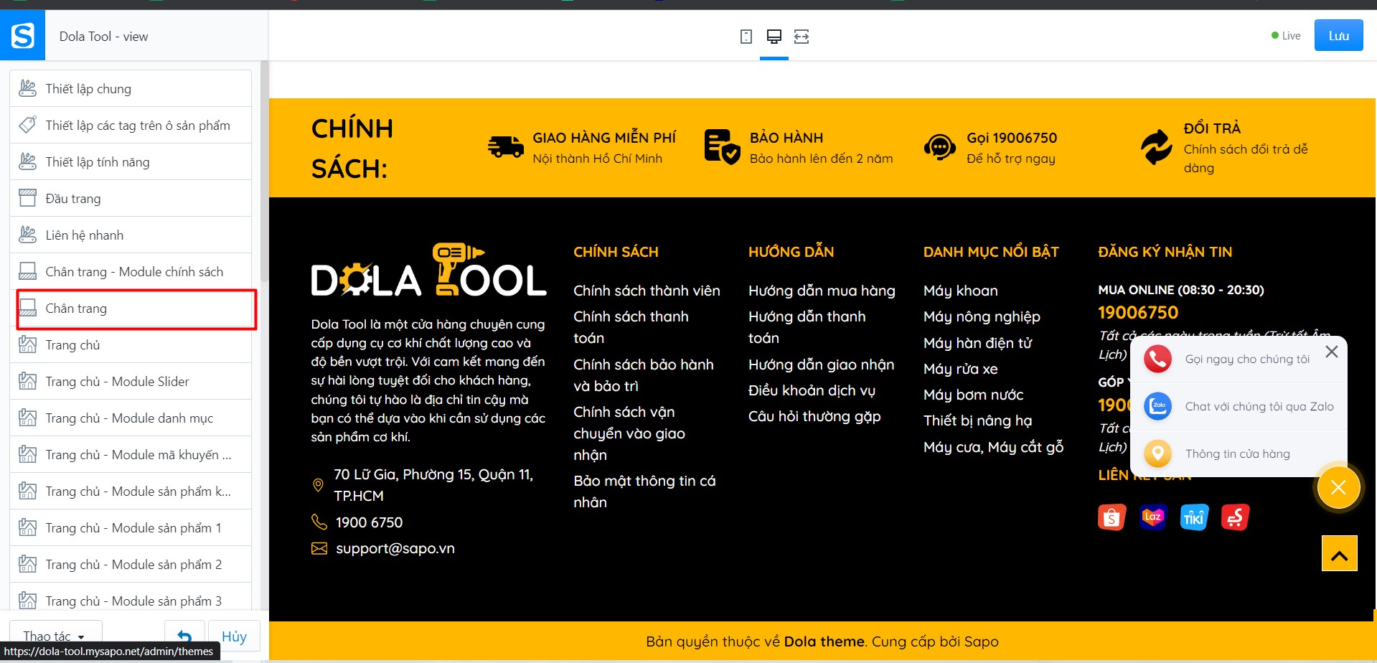
Task: Click Máy khoan category link
Action: pos(961,291)
